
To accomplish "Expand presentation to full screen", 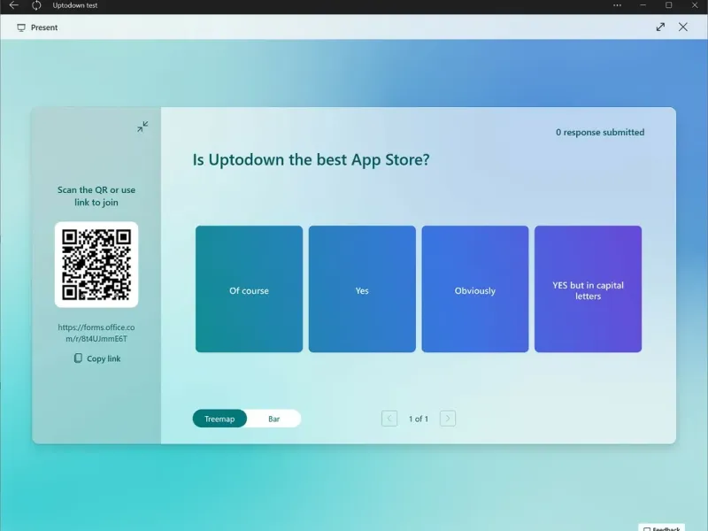I will pos(660,27).
